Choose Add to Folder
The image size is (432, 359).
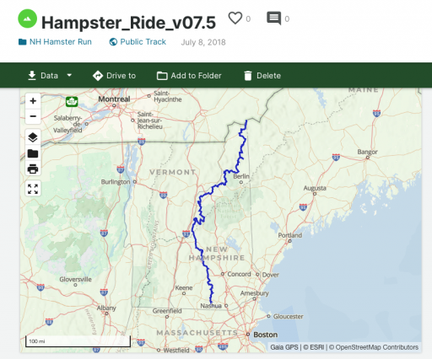[x=189, y=76]
